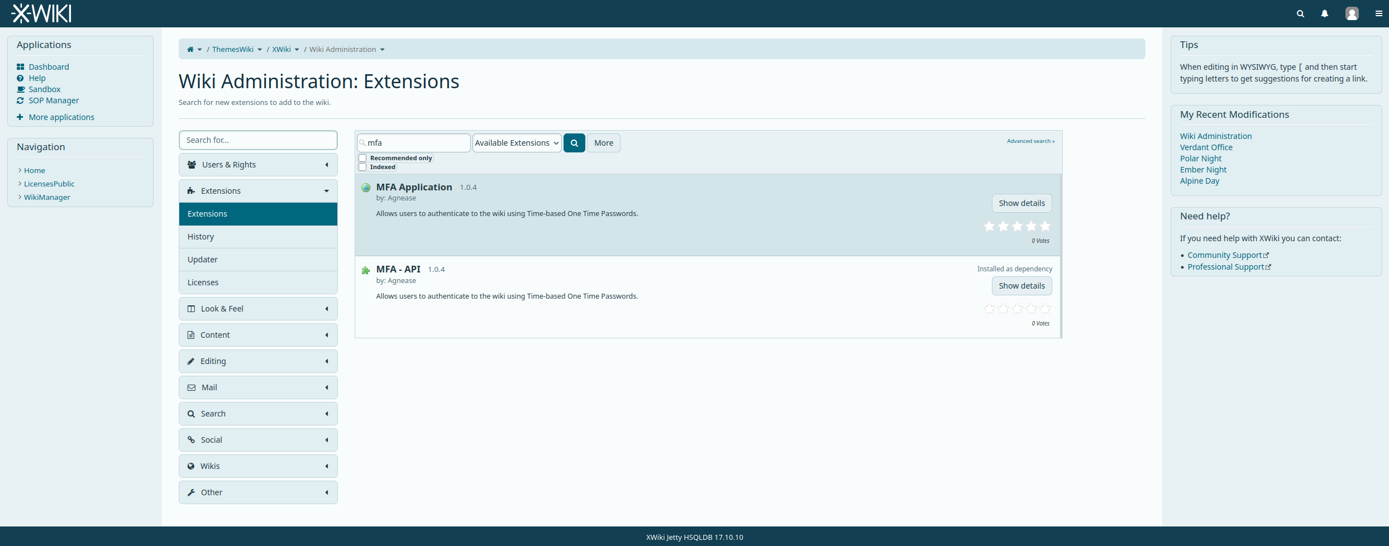Select the Updater menu item

(258, 260)
